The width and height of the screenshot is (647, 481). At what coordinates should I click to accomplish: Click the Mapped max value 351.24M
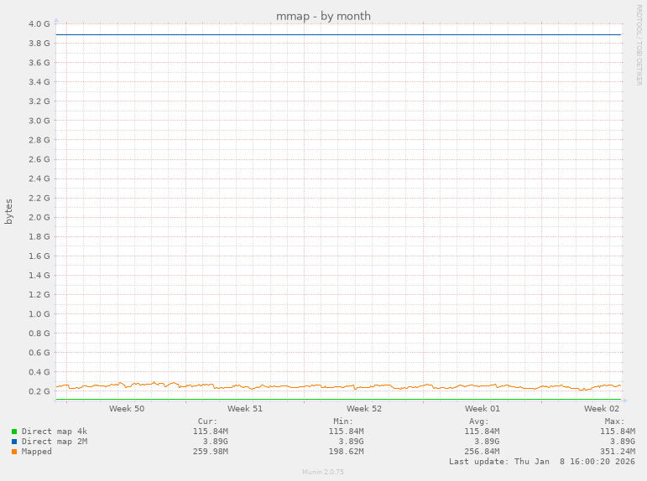617,452
